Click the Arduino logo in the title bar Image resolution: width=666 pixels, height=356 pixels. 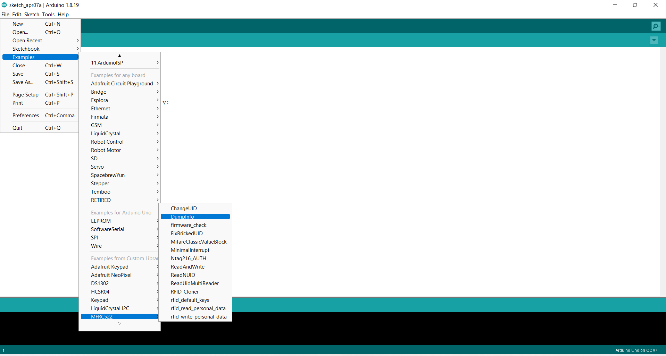pyautogui.click(x=4, y=5)
